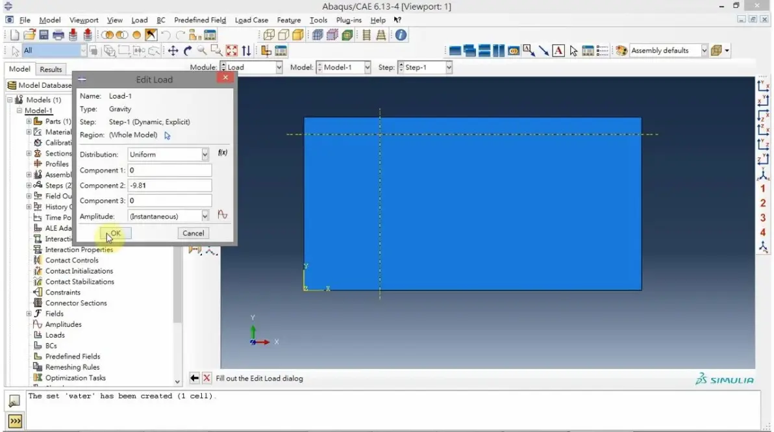Viewport: 774px width, 432px height.
Task: Enable shaded render style
Action: coord(298,35)
